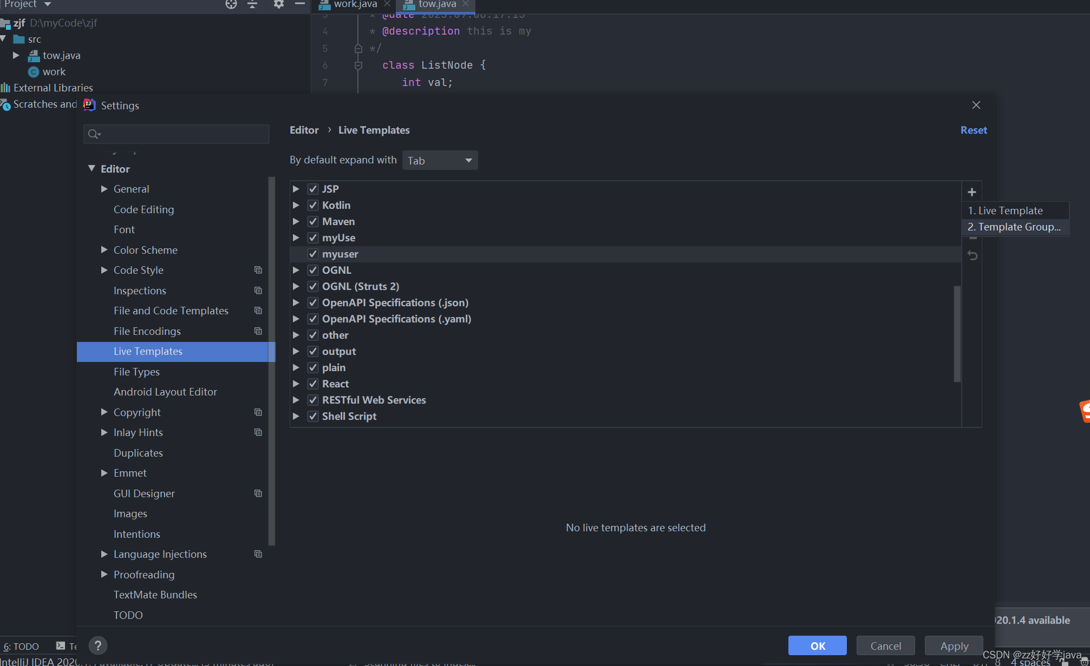Uncheck the JSP template group checkbox
Viewport: 1090px width, 666px height.
tap(313, 188)
